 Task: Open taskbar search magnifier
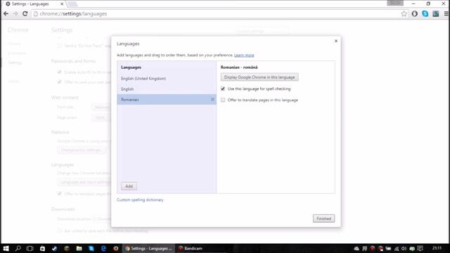18,248
